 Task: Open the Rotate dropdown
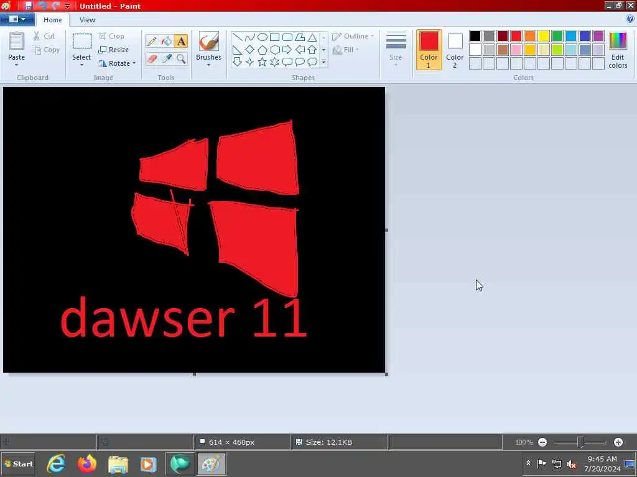(x=117, y=63)
